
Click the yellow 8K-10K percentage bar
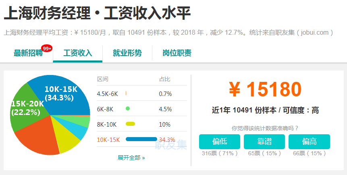coord(130,124)
